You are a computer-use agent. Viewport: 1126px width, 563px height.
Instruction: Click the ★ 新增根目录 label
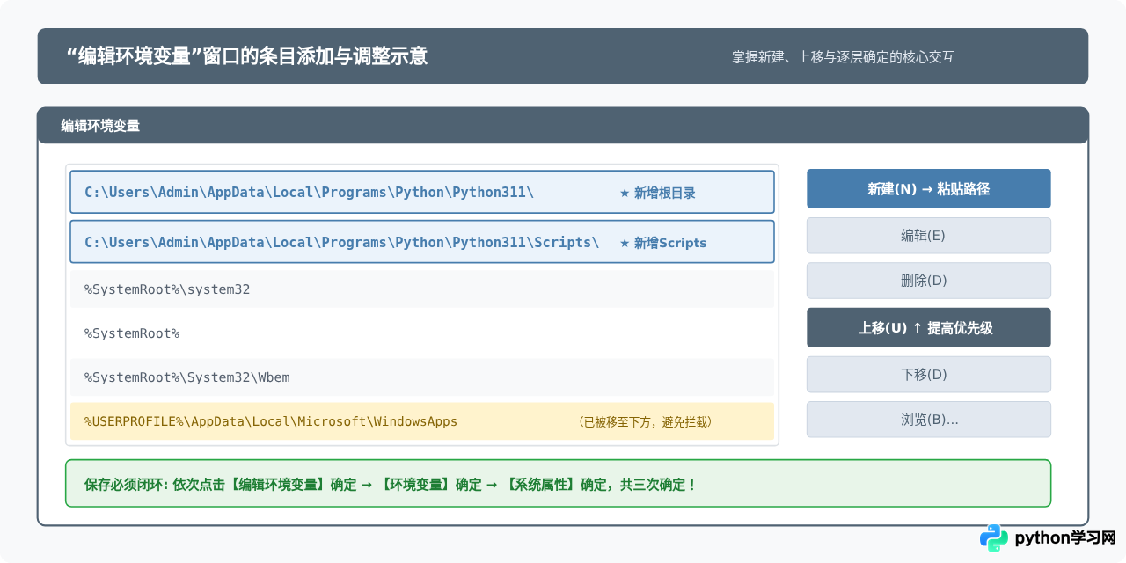658,193
